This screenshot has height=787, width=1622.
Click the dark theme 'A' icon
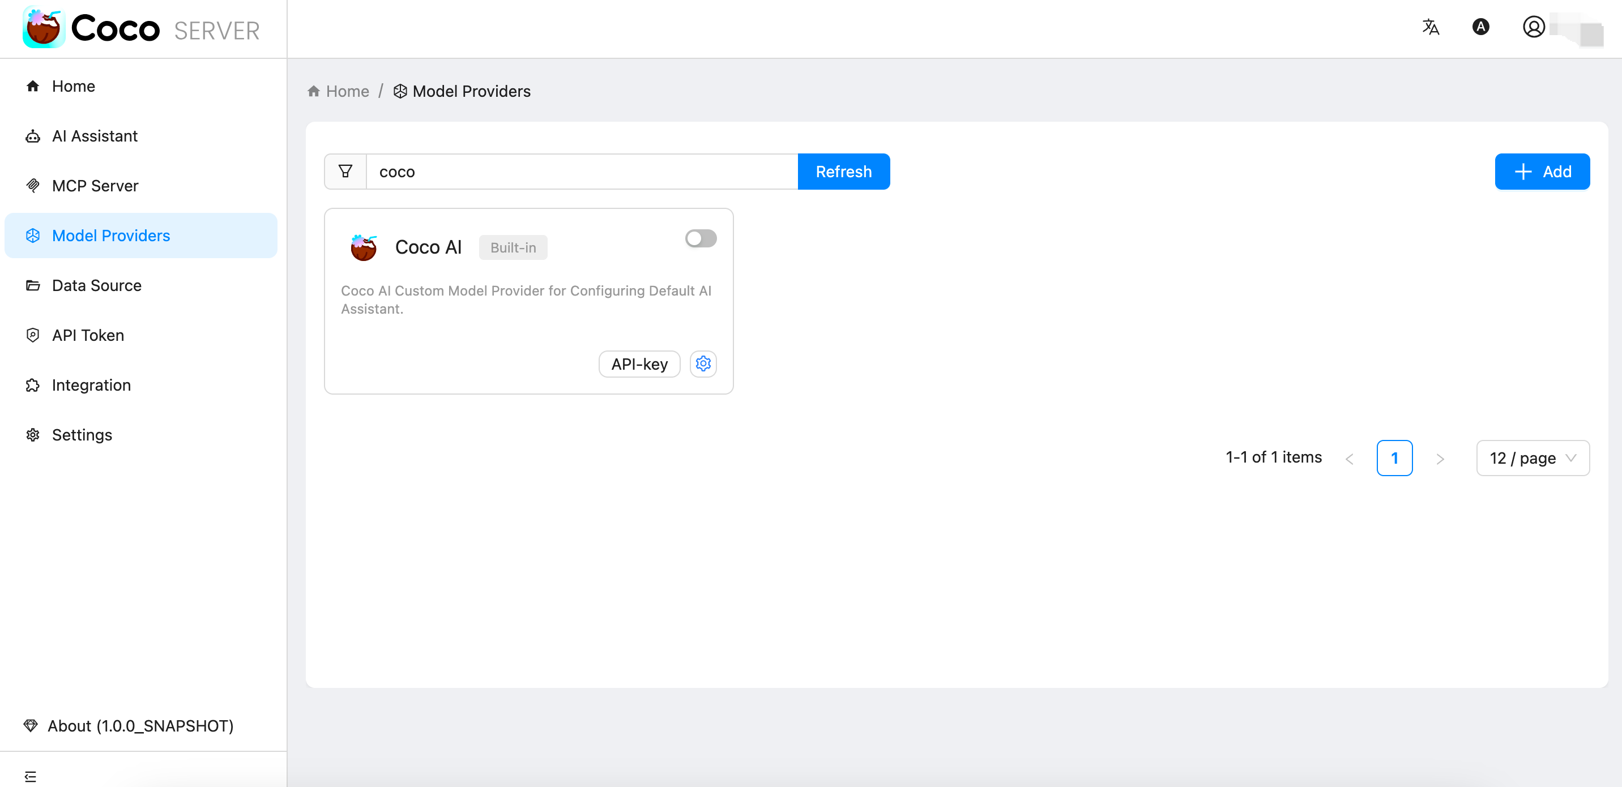point(1480,27)
